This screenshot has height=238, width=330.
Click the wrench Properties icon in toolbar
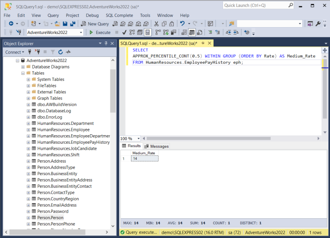point(318,24)
